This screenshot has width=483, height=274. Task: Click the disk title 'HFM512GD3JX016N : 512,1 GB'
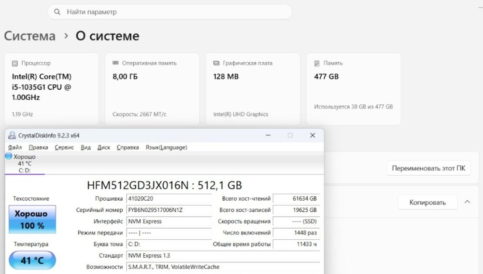click(165, 185)
